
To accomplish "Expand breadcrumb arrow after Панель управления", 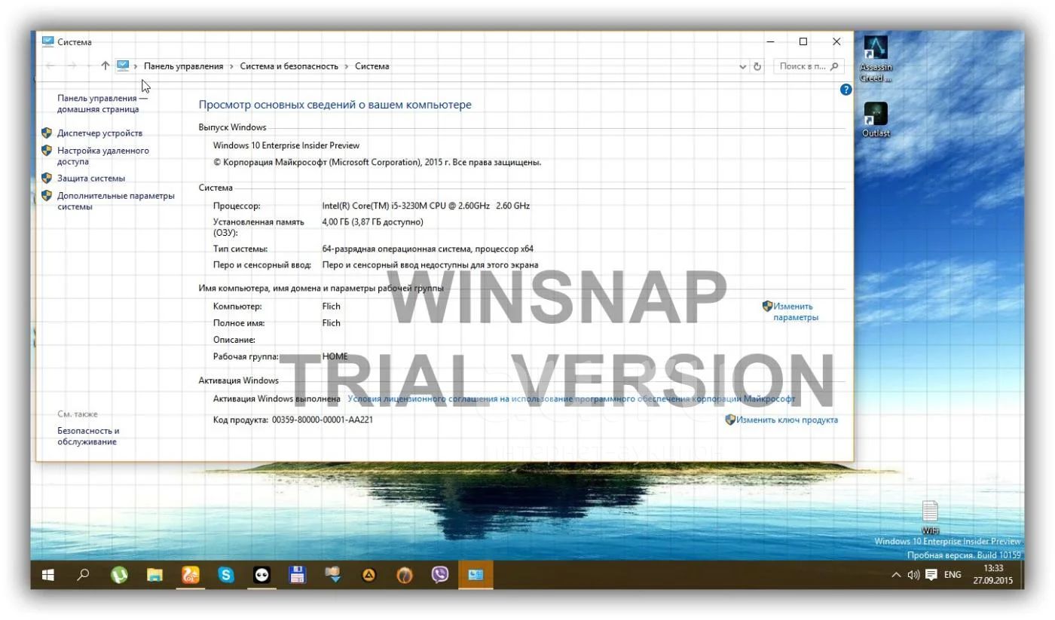I will pos(231,66).
